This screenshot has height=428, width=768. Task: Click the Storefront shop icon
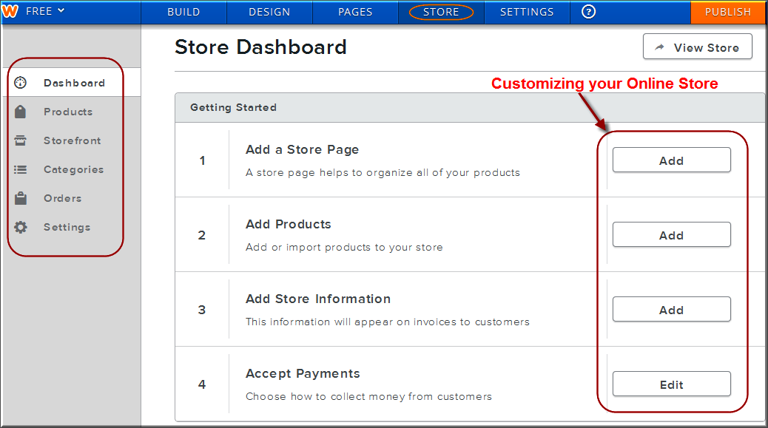pyautogui.click(x=21, y=140)
